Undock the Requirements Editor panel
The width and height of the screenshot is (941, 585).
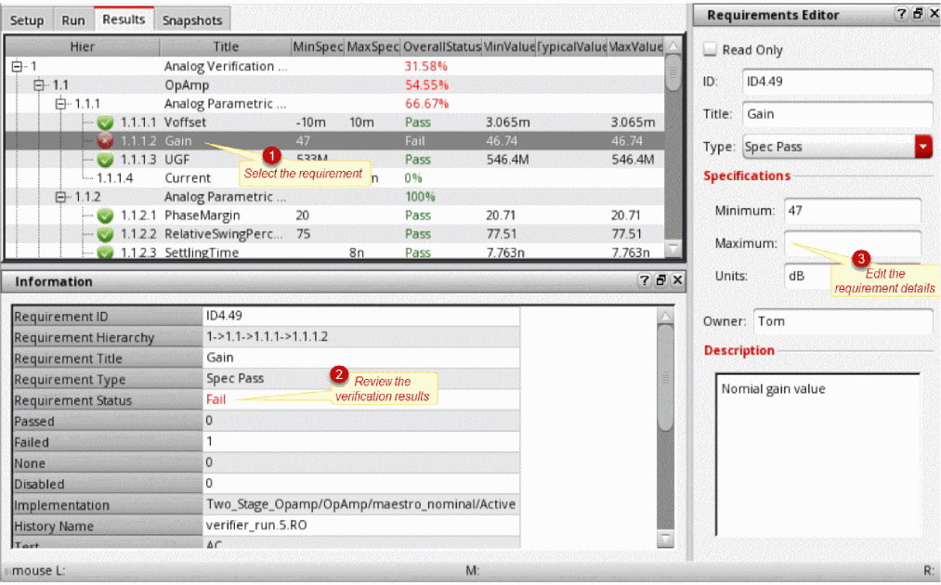tap(918, 14)
